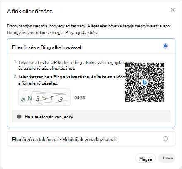The width and height of the screenshot is (182, 169).
Task: Click the Ha a telefonján van. edify text
Action: [x=49, y=117]
